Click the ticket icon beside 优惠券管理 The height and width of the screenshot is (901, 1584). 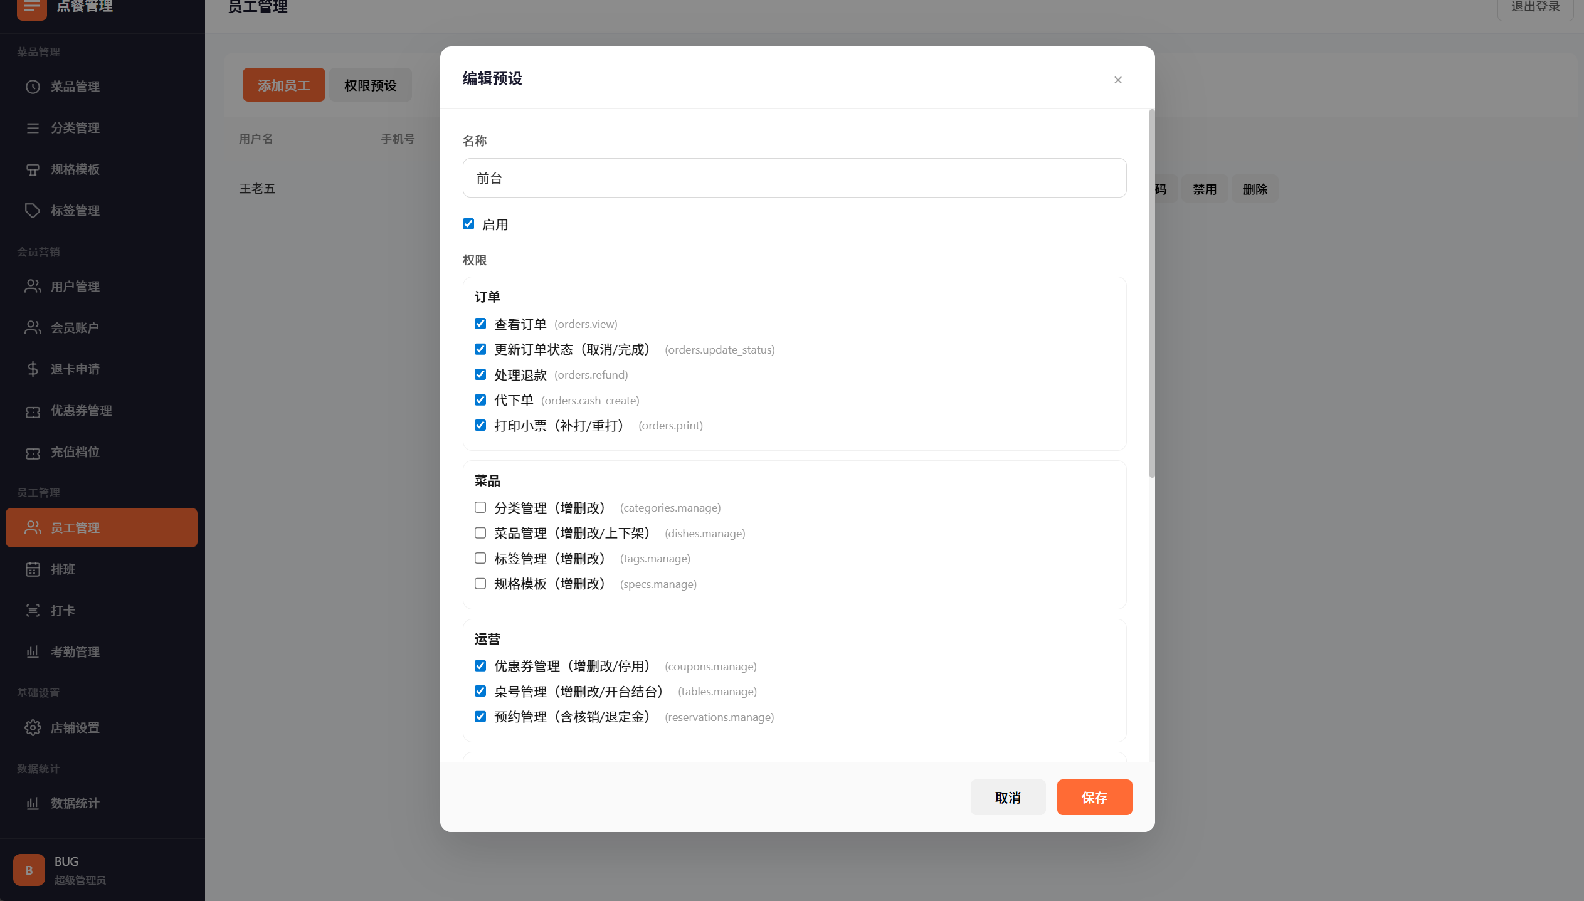[x=33, y=411]
